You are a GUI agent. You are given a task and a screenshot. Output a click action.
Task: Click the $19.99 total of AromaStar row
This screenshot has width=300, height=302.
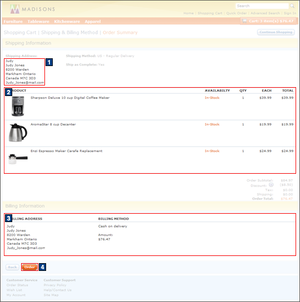287,124
